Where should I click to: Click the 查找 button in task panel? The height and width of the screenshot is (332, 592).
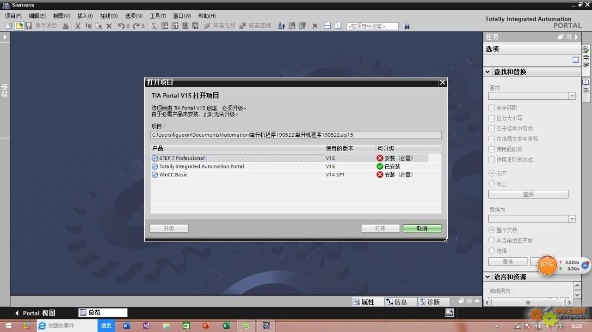(529, 194)
